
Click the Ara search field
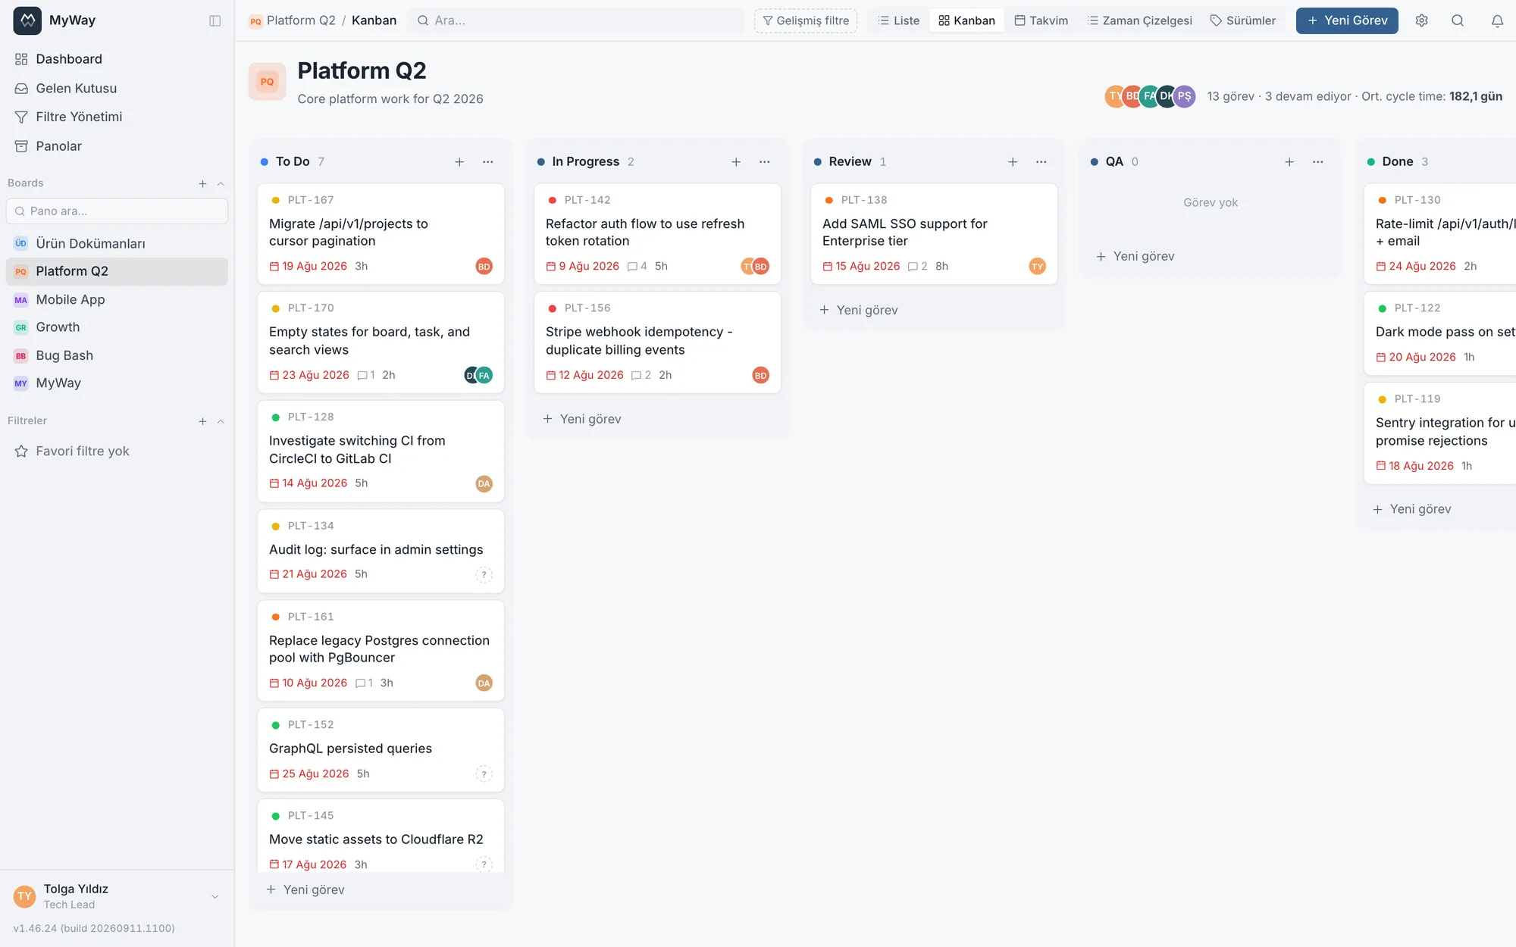tap(575, 20)
